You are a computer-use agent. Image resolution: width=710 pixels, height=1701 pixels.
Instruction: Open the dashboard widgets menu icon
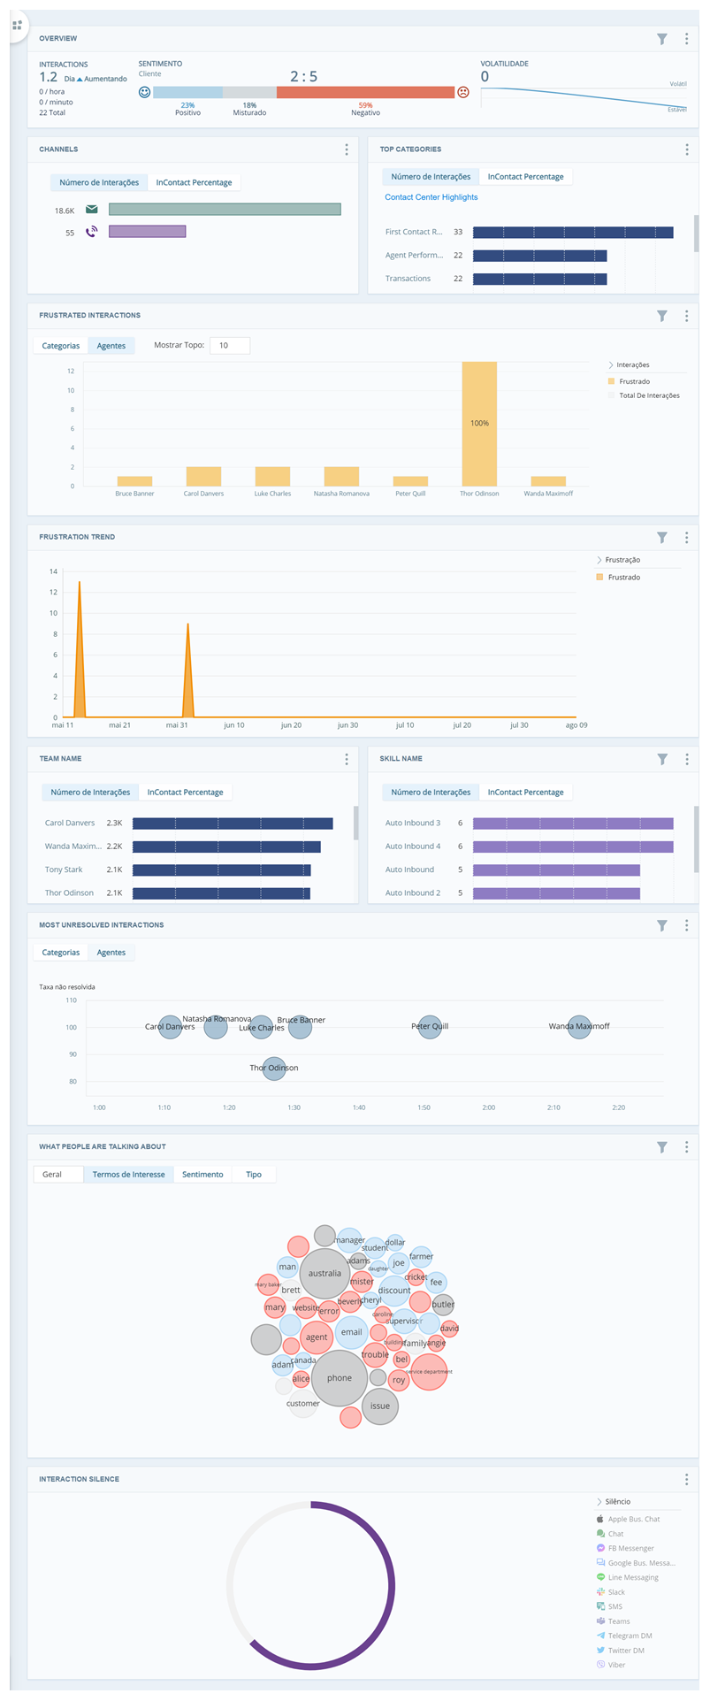coord(17,25)
